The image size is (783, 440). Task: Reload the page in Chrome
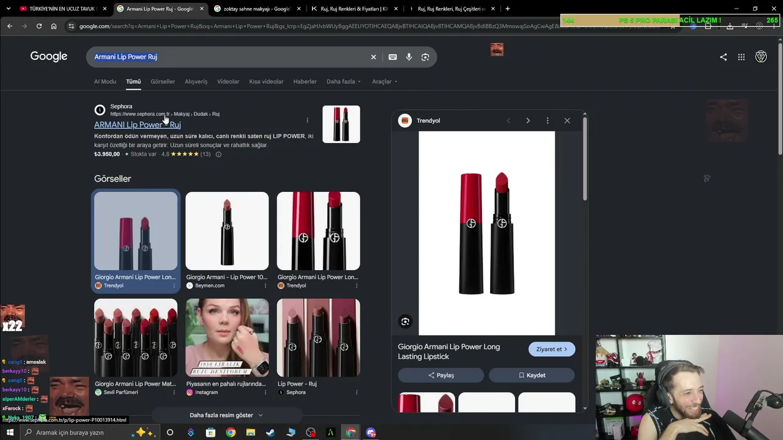[39, 26]
